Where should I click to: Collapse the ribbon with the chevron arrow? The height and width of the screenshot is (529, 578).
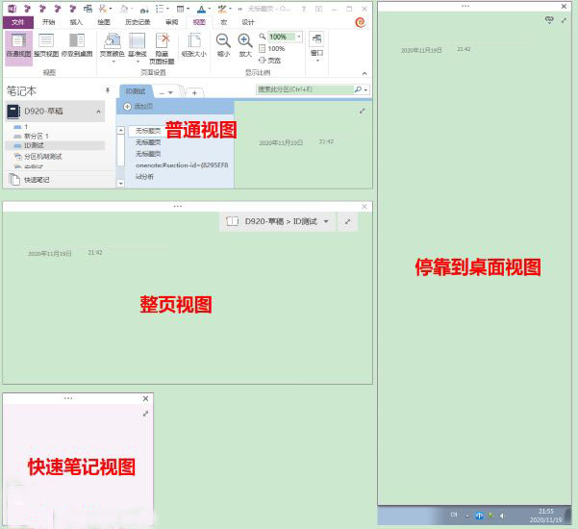pyautogui.click(x=364, y=73)
